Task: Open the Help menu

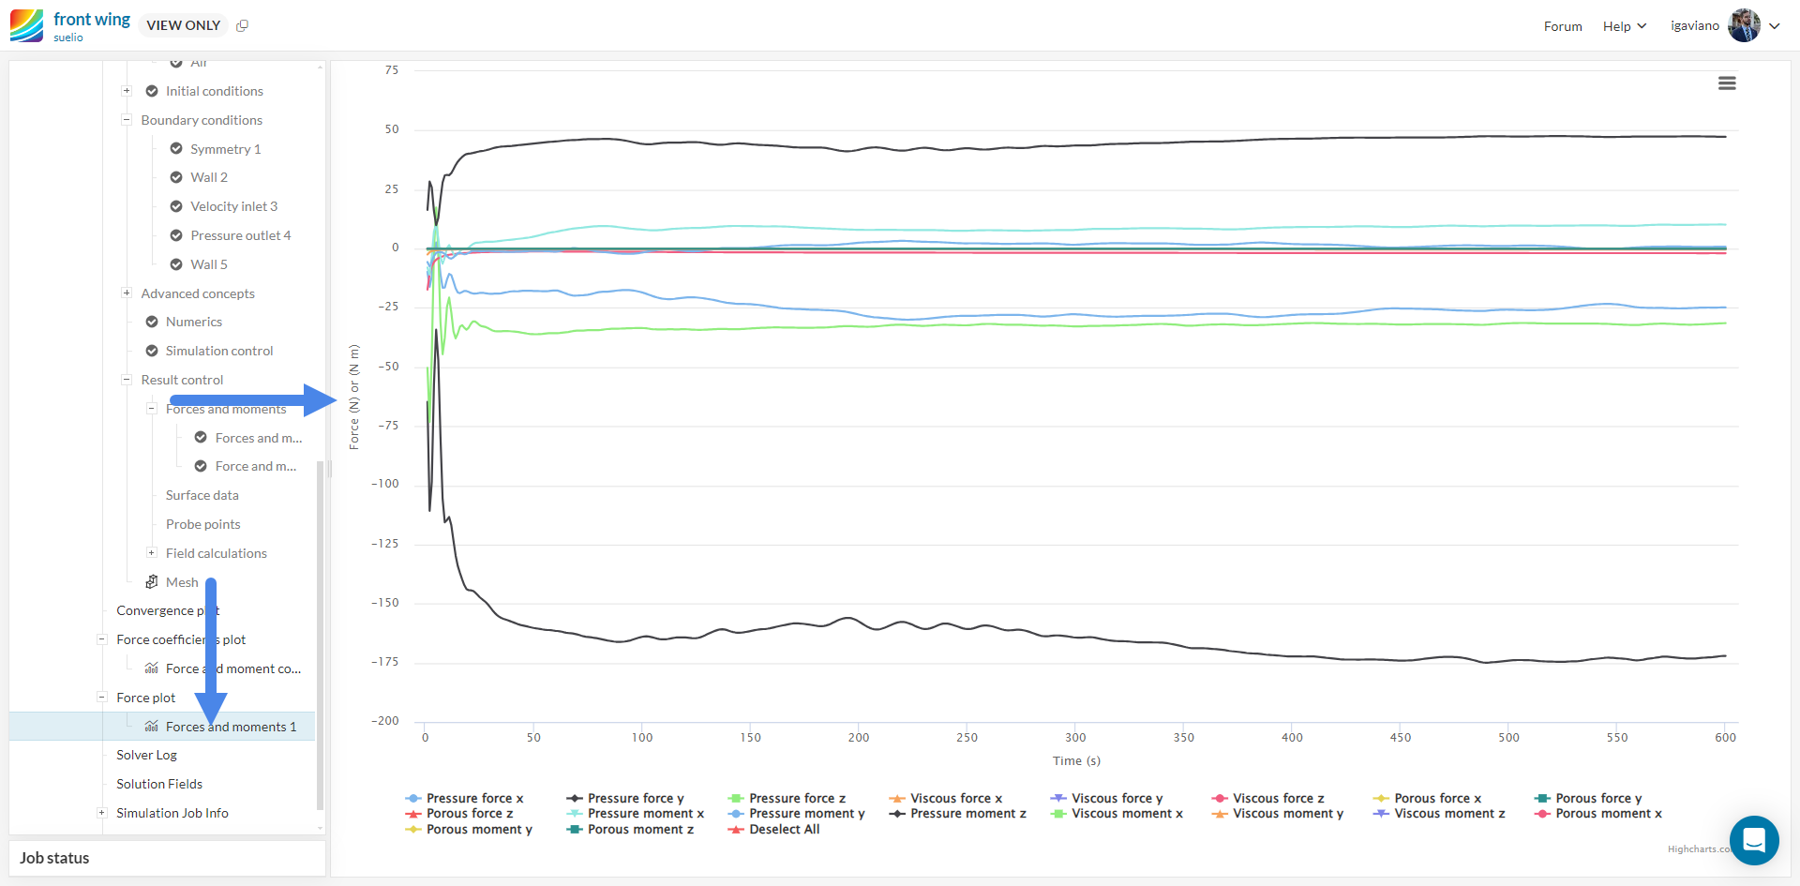Action: [1624, 26]
